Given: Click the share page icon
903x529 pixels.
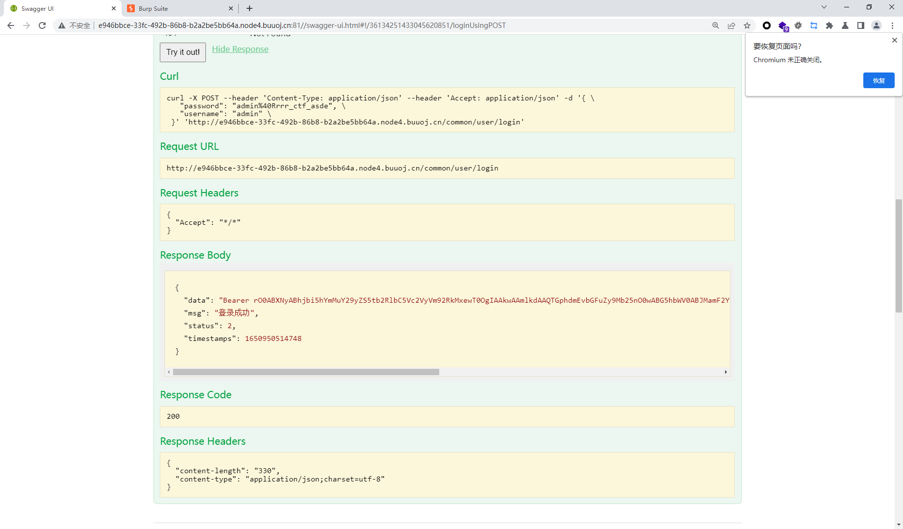Looking at the screenshot, I should [731, 25].
